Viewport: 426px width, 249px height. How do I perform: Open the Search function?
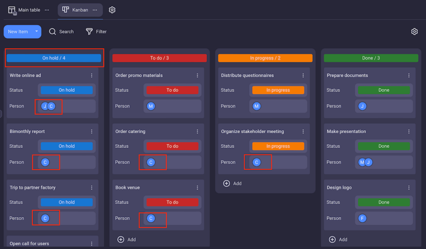point(61,31)
